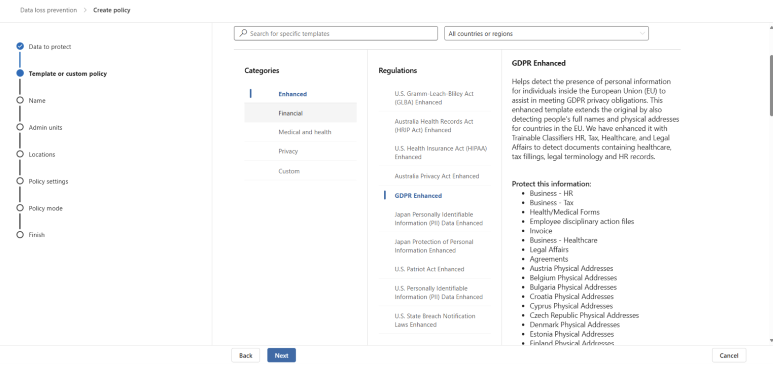Screen dimensions: 773x367
Task: Click the search magnifier icon in templates box
Action: [x=243, y=33]
